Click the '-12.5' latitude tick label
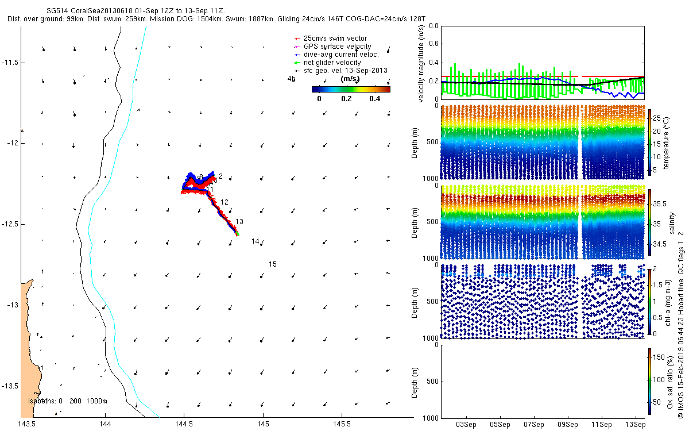This screenshot has height=431, width=689. pyautogui.click(x=10, y=224)
